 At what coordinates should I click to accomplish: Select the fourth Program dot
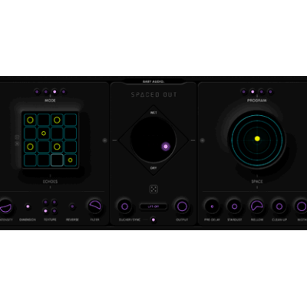(x=270, y=91)
